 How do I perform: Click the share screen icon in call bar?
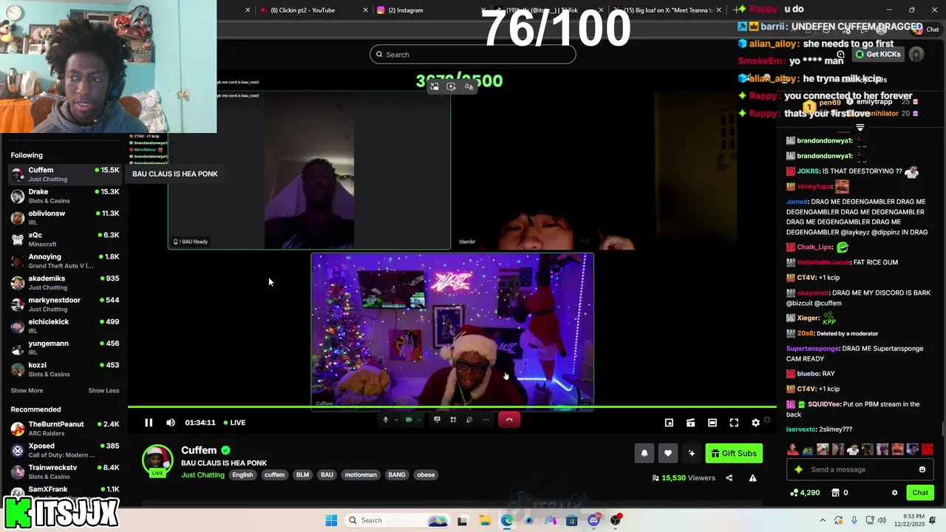pyautogui.click(x=437, y=420)
